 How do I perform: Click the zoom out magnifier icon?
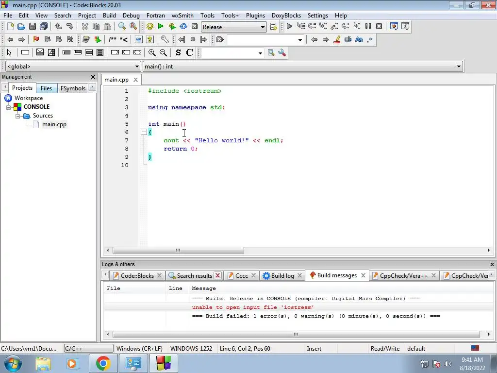163,52
